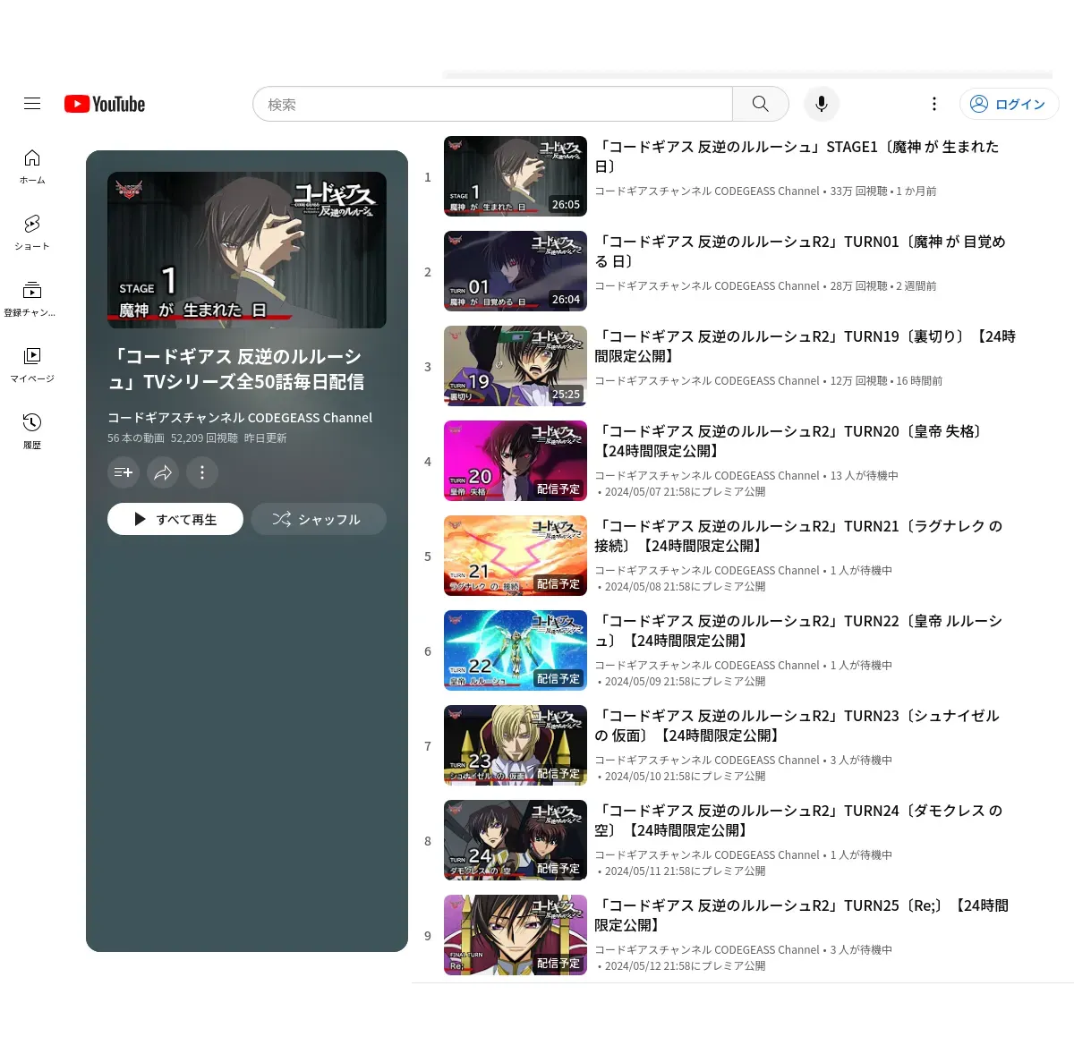Start voice search with microphone icon
Image resolution: width=1074 pixels, height=1037 pixels.
pyautogui.click(x=821, y=104)
